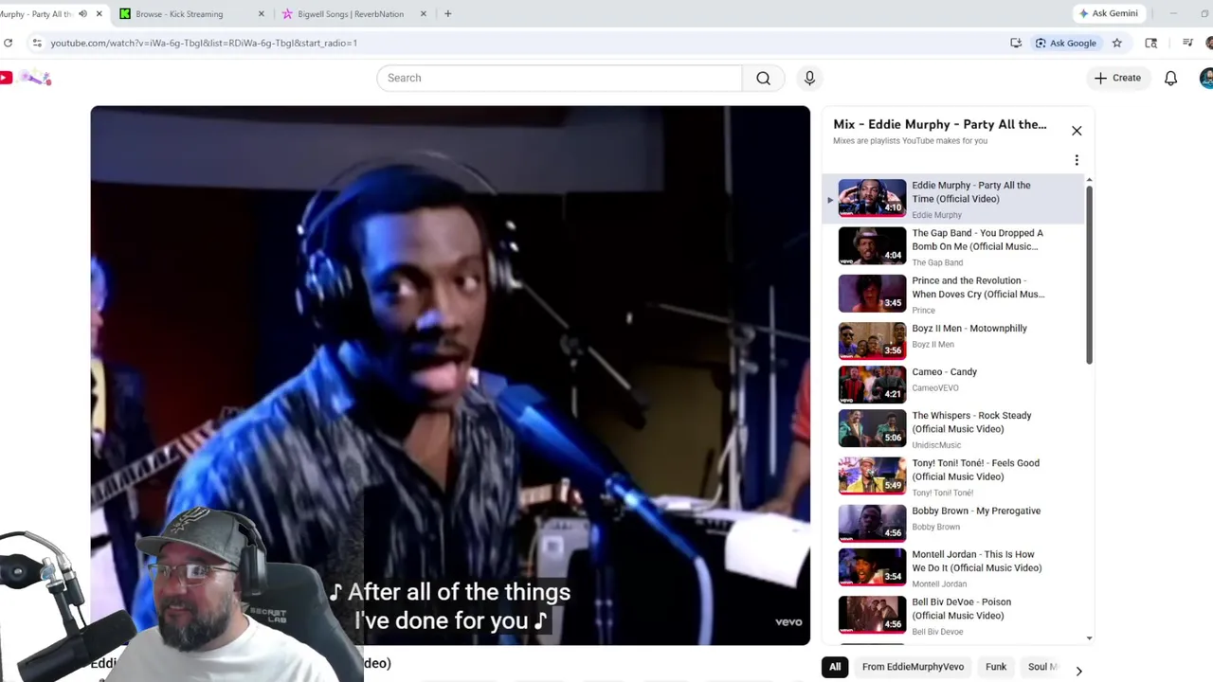Close the Mix playlist panel
Image resolution: width=1213 pixels, height=682 pixels.
click(x=1077, y=131)
